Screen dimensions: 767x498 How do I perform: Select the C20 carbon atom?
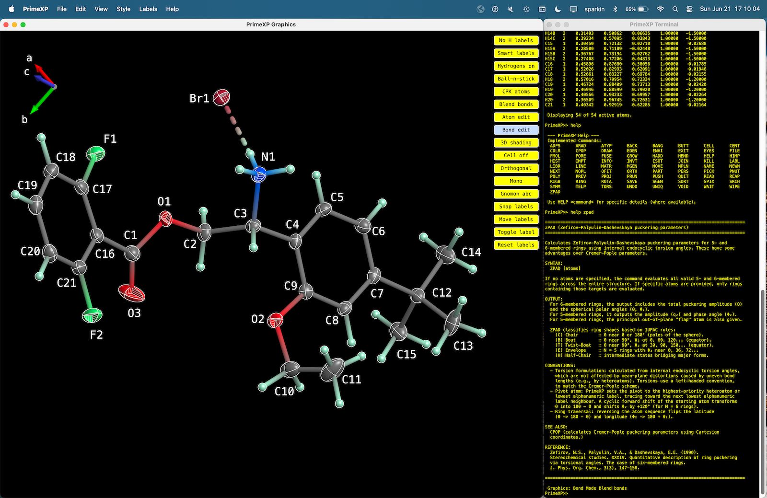[x=50, y=252]
